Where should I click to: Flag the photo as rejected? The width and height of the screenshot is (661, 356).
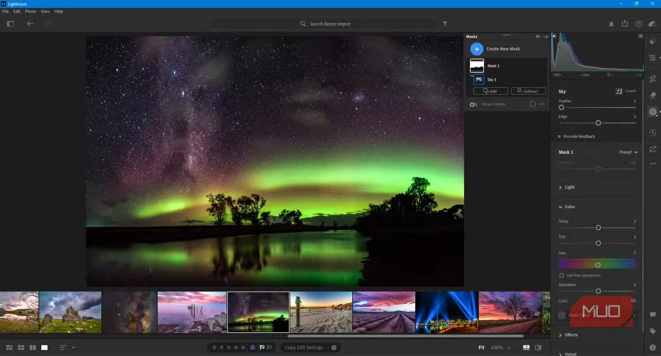pos(269,348)
